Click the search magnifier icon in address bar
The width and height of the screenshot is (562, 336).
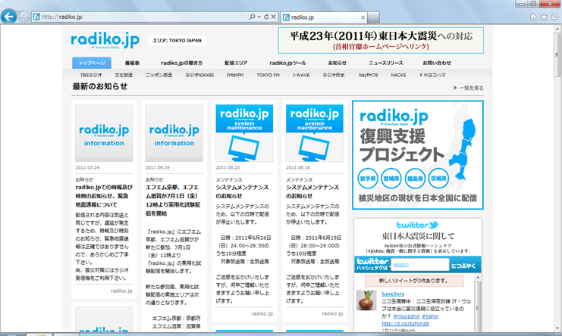pyautogui.click(x=253, y=17)
